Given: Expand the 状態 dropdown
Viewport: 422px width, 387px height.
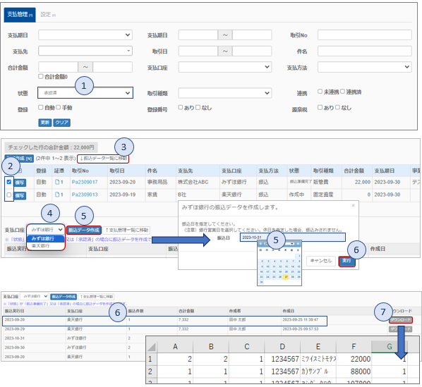Looking at the screenshot, I should point(85,93).
